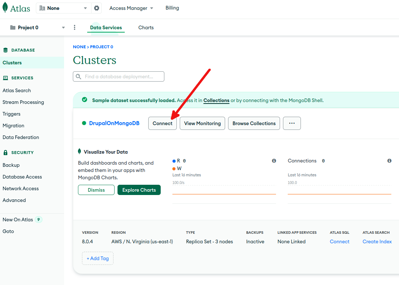Open Stream Processing in sidebar
399x285 pixels.
[23, 102]
